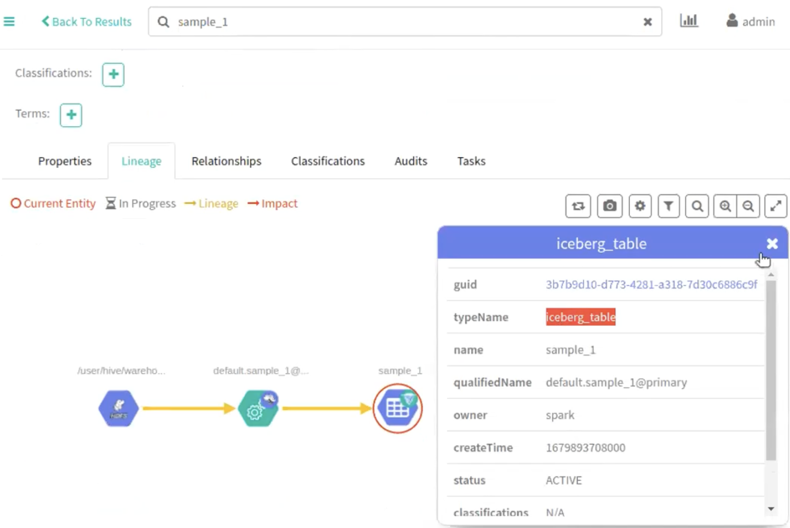Open the Relationships tab
This screenshot has height=528, width=790.
(226, 161)
